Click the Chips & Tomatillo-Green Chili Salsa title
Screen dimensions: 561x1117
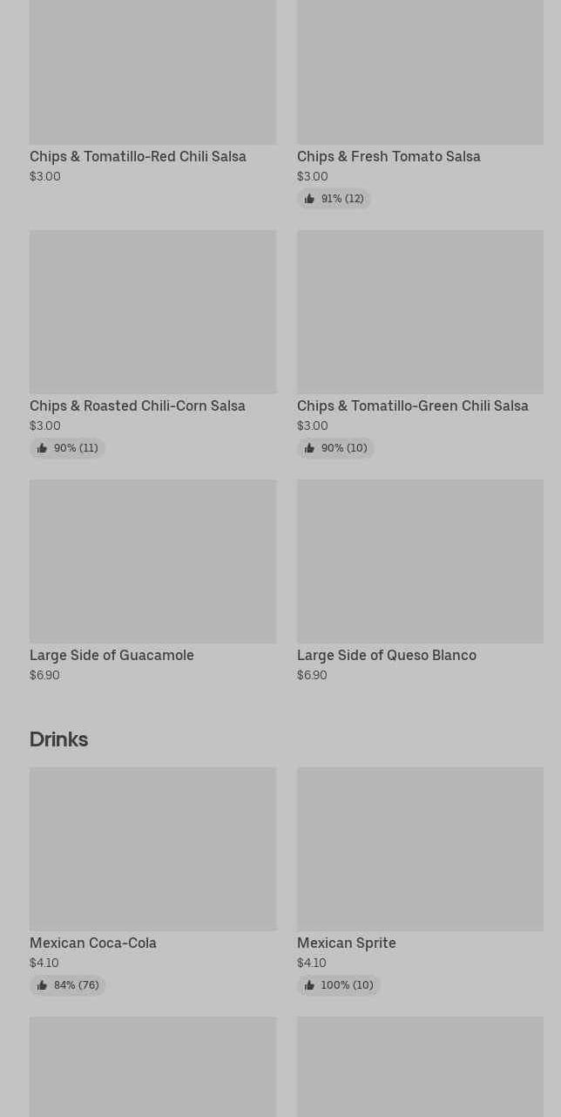[412, 405]
